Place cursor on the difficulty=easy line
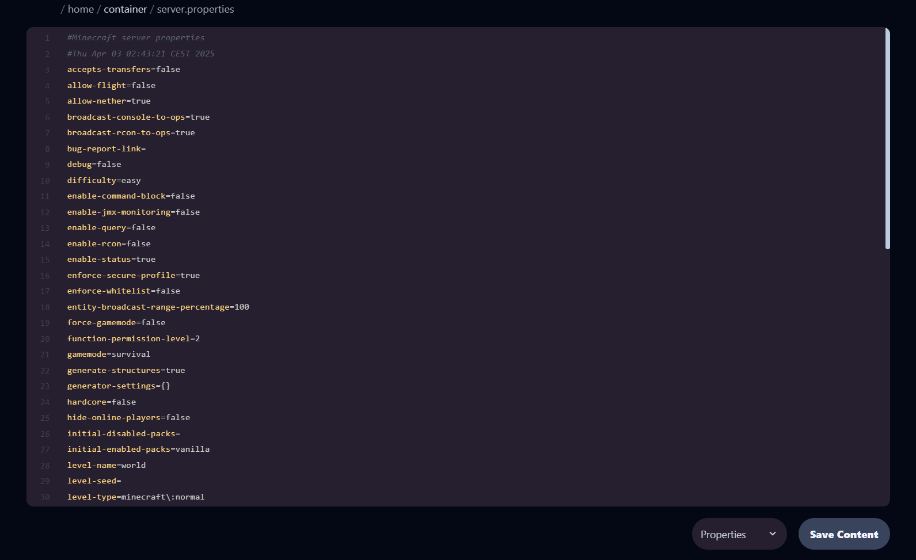The height and width of the screenshot is (560, 916). point(104,180)
